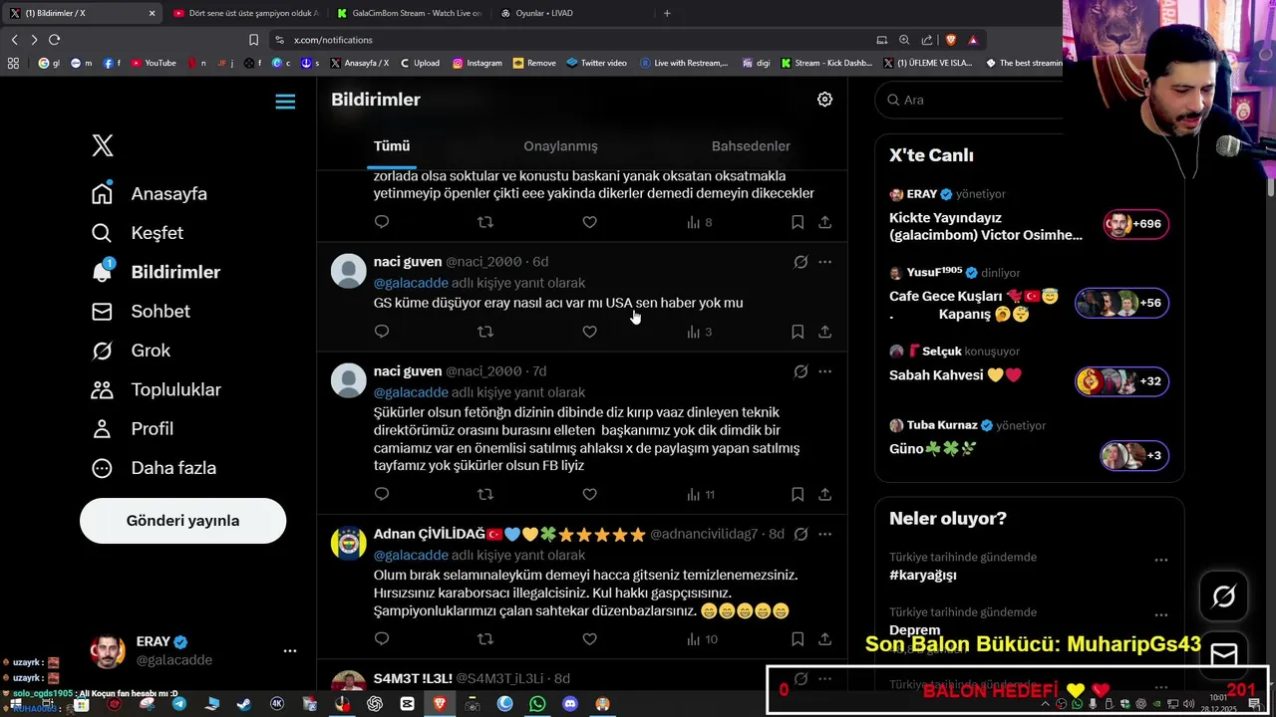Open the X logo home link
The image size is (1276, 717).
(x=103, y=145)
